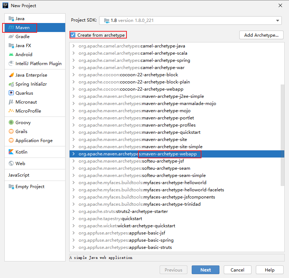Select Kotlin project type

pyautogui.click(x=35, y=152)
